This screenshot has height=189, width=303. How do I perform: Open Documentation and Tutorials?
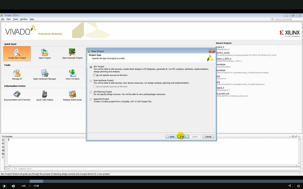pos(17,94)
